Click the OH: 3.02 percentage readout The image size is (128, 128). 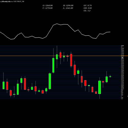[88, 8]
